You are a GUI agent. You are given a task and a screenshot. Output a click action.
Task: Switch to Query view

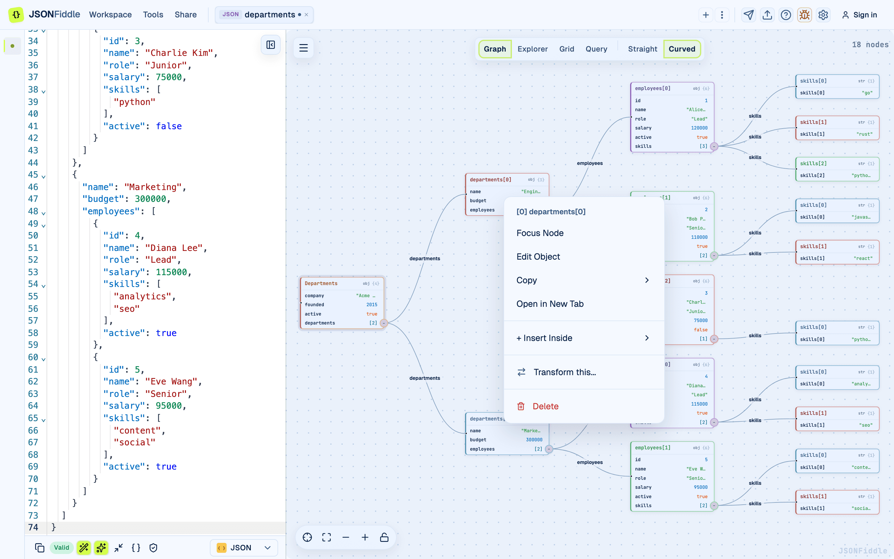pos(596,49)
